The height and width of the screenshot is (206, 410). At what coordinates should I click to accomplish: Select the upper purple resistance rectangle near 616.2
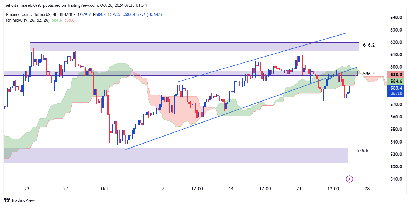194,46
